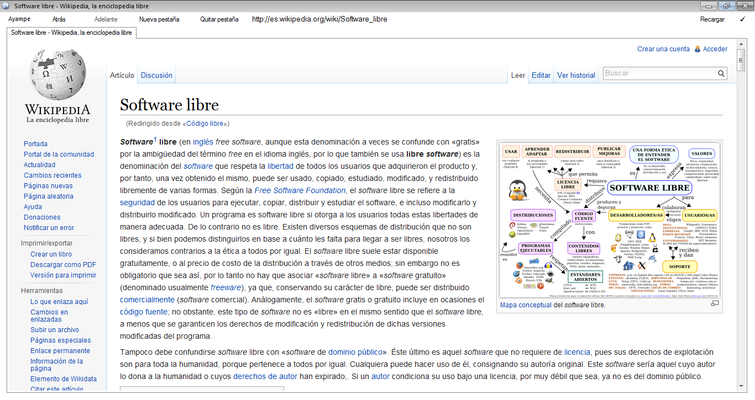
Task: Click inside the Buscar search field
Action: (x=652, y=73)
